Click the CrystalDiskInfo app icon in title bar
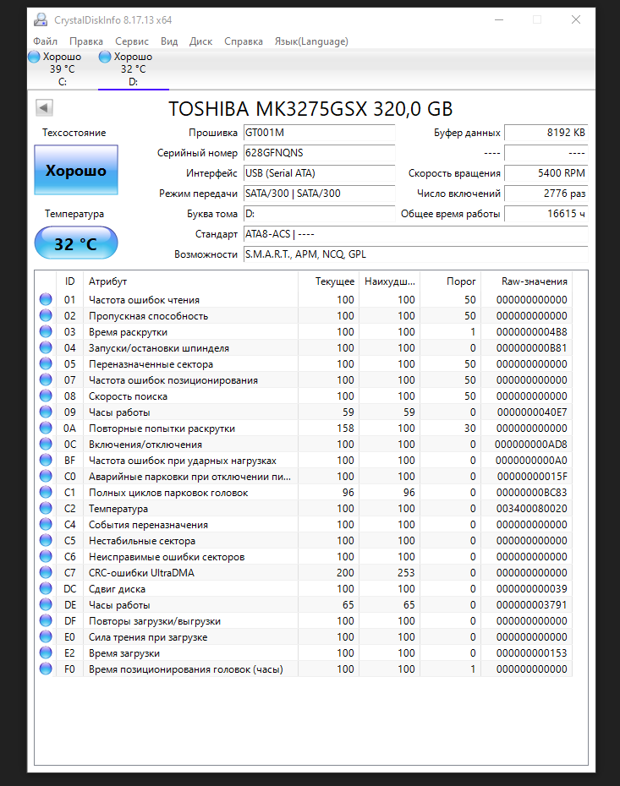620x786 pixels. [41, 20]
